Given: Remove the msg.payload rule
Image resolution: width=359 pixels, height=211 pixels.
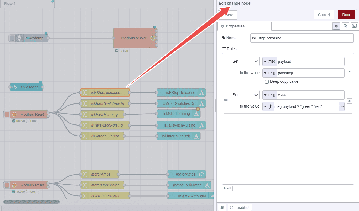Looking at the screenshot, I should (x=349, y=71).
